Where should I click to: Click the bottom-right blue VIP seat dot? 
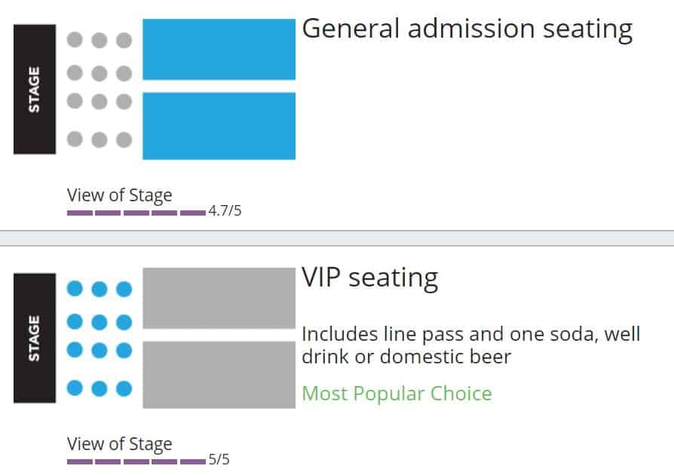click(124, 388)
